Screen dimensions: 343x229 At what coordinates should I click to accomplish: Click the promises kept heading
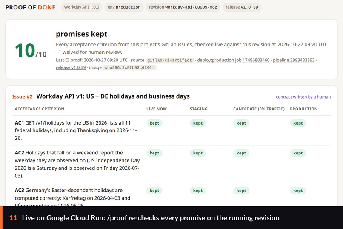coord(81,34)
